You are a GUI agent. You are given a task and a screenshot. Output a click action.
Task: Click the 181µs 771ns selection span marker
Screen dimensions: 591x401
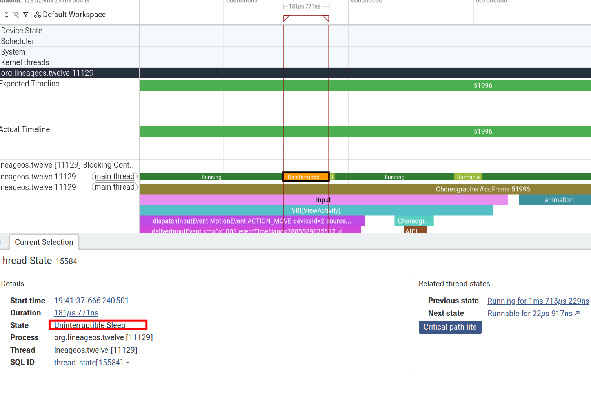[306, 7]
